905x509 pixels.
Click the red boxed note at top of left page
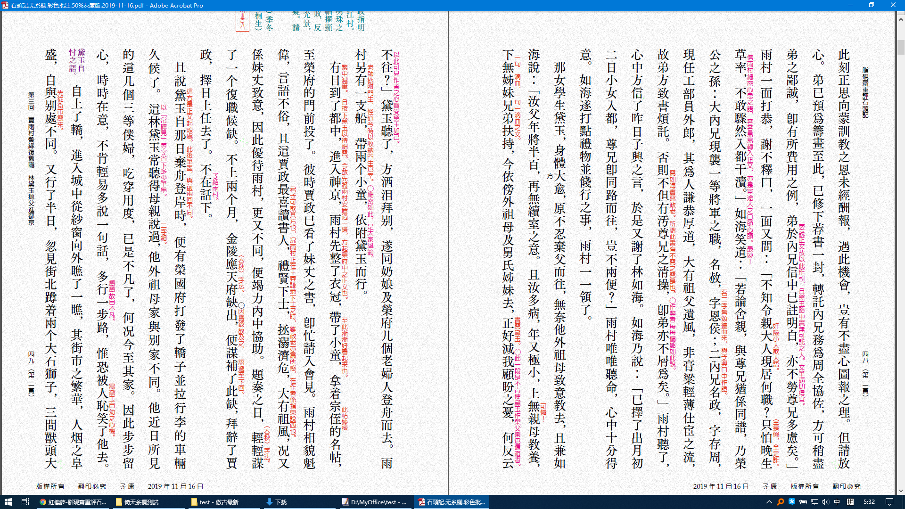click(242, 22)
